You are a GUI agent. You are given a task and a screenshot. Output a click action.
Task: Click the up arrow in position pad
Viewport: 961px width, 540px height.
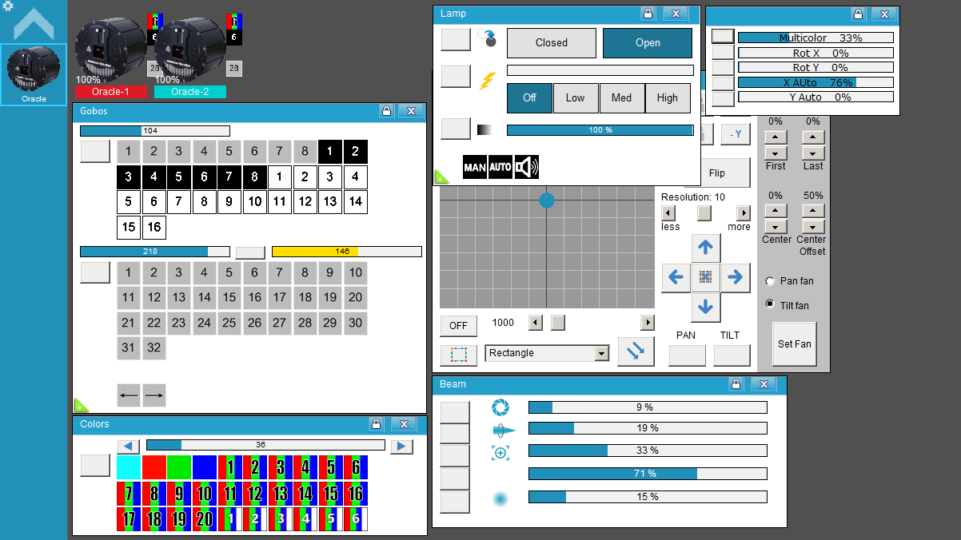705,248
